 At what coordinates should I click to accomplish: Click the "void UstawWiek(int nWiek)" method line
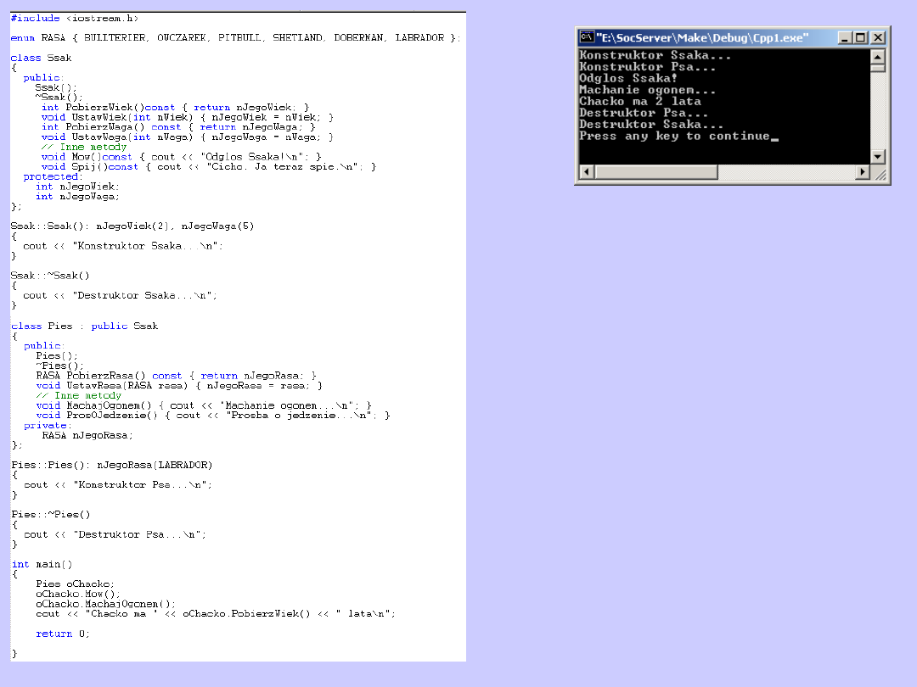[x=187, y=117]
